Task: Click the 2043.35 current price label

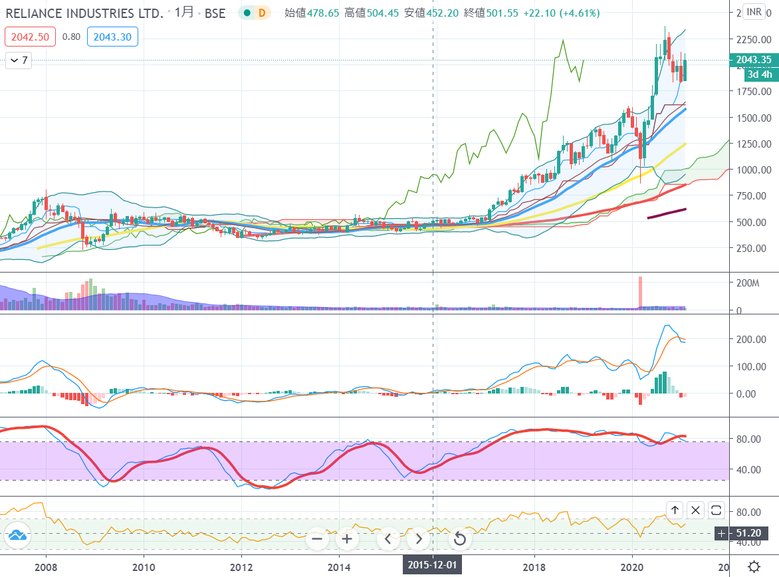Action: 754,60
